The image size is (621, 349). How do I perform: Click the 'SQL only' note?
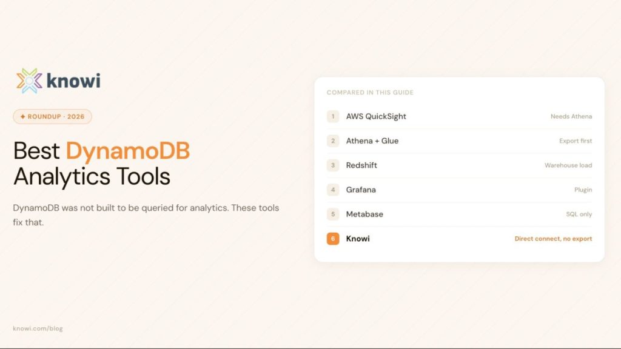pos(579,214)
